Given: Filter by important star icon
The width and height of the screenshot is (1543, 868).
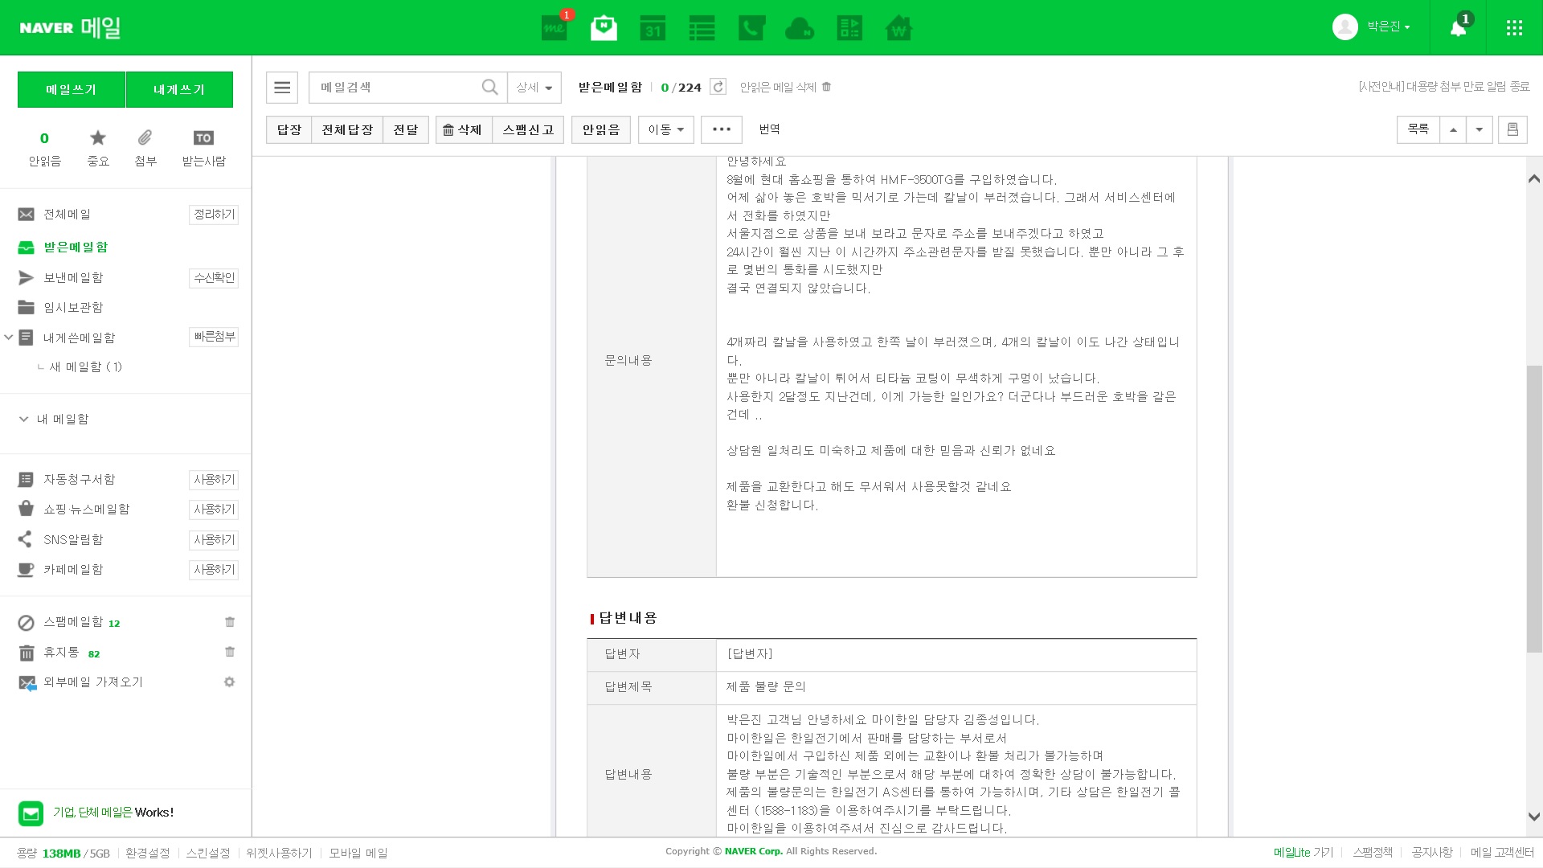Looking at the screenshot, I should click(98, 138).
